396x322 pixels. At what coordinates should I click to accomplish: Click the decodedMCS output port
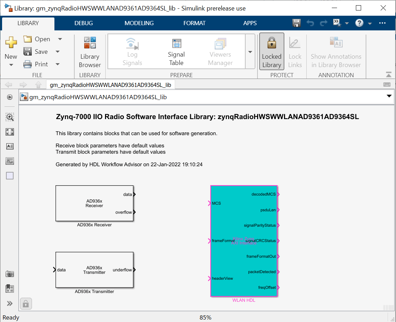click(278, 195)
